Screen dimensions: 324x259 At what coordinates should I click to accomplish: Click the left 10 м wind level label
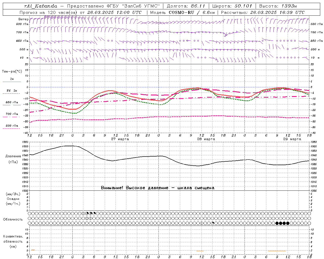[24, 58]
